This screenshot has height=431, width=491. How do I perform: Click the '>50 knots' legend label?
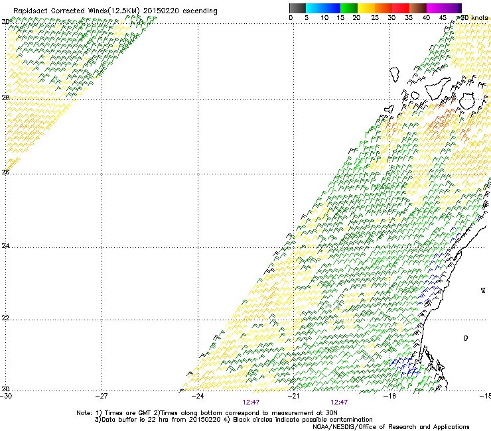coord(472,17)
